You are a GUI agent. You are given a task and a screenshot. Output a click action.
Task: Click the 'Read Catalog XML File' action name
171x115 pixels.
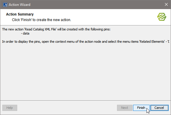[x=40, y=29]
